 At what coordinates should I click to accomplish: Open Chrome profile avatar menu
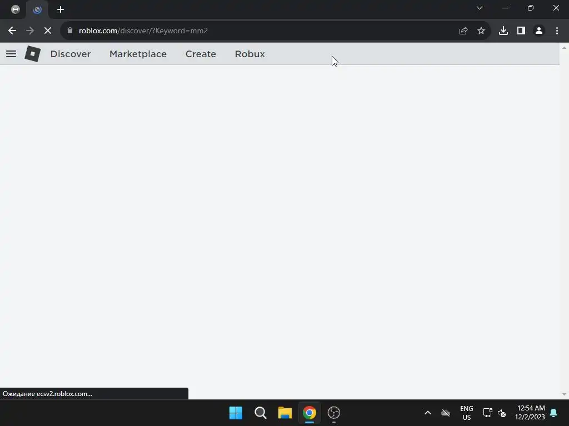pyautogui.click(x=539, y=31)
